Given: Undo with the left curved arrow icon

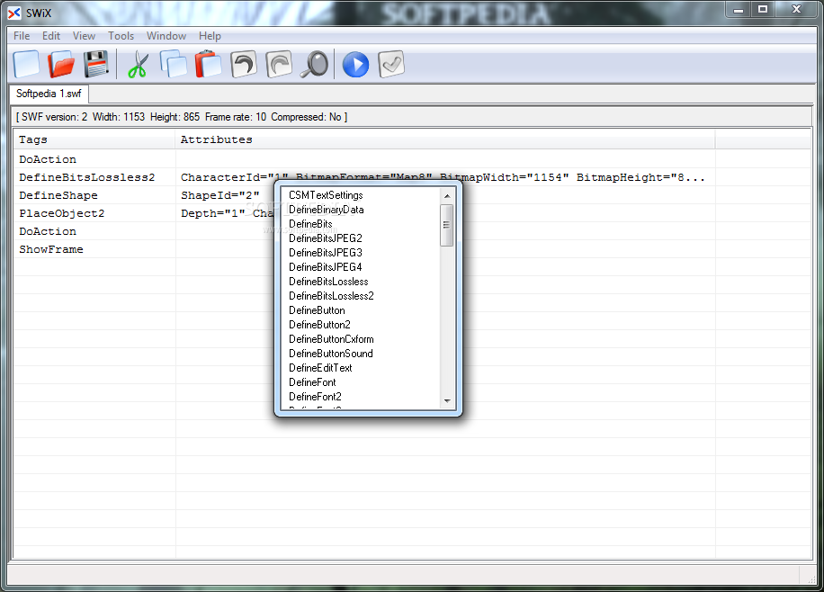Looking at the screenshot, I should pos(243,64).
